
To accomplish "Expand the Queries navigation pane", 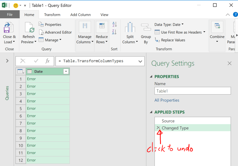I will pos(7,61).
